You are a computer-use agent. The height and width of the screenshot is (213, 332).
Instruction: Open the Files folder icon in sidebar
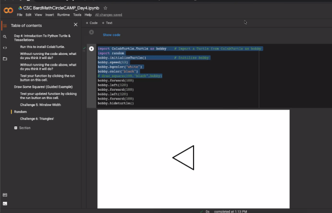(5, 59)
